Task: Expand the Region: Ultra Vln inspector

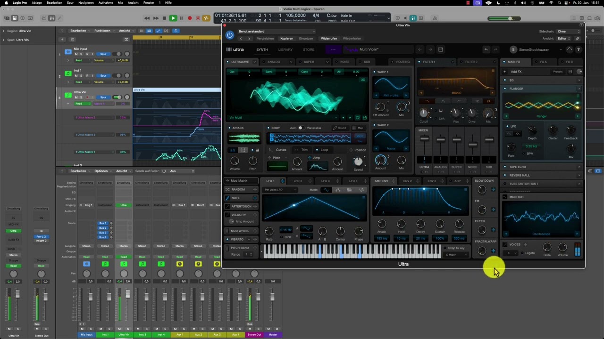Action: click(3, 31)
